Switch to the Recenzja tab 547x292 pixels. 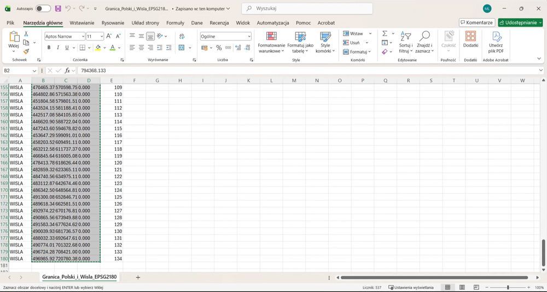coord(219,22)
